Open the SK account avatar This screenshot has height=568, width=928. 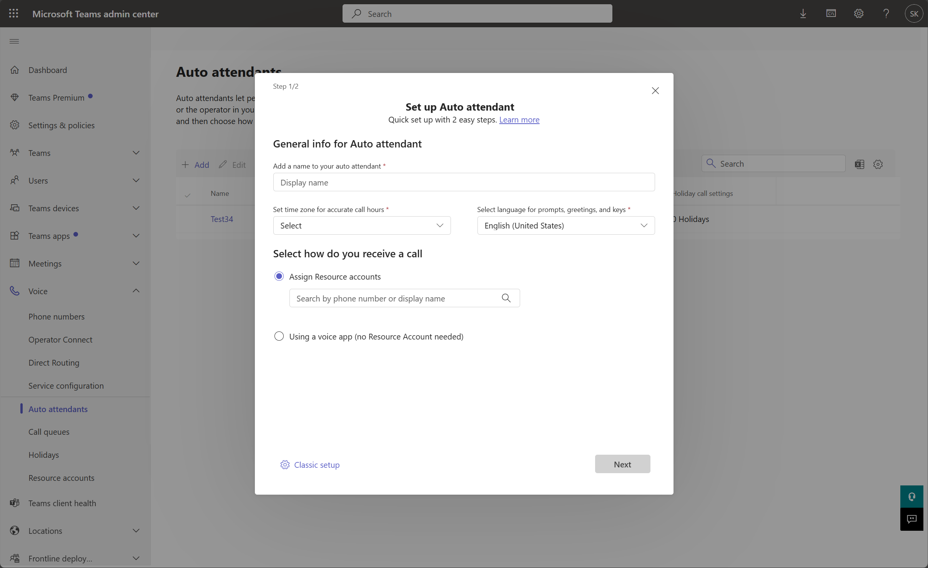(x=914, y=14)
